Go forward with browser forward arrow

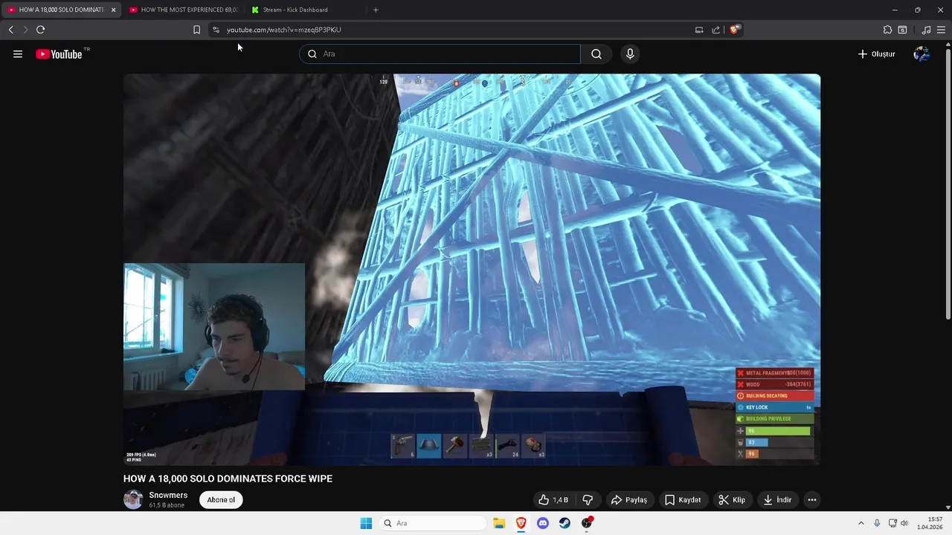pos(25,30)
